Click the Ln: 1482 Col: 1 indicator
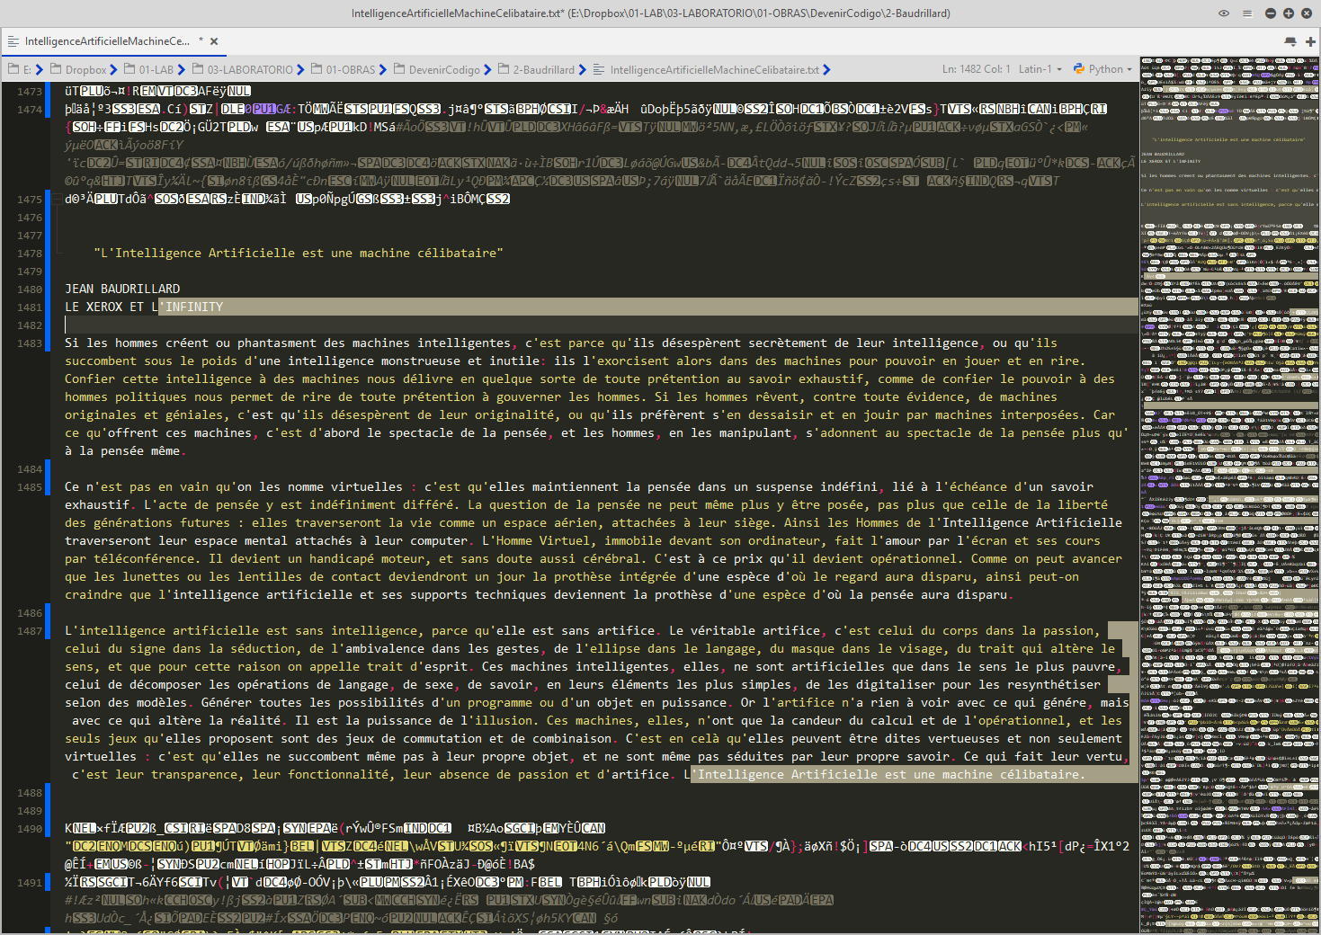This screenshot has width=1321, height=935. [x=976, y=69]
